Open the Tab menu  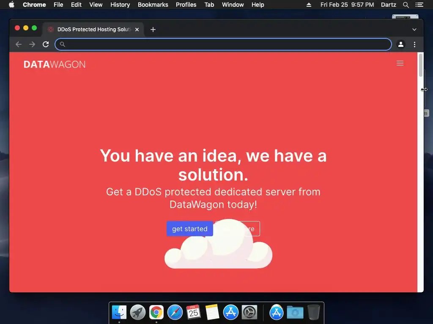[x=209, y=5]
